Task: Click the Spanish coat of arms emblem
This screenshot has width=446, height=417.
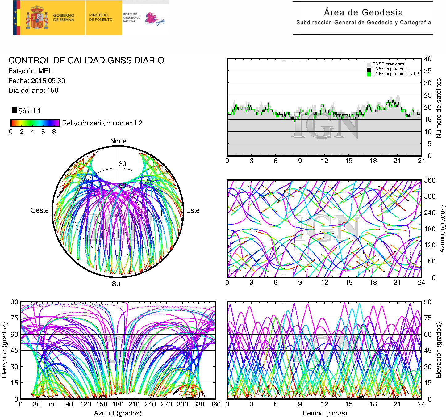Action: click(37, 18)
